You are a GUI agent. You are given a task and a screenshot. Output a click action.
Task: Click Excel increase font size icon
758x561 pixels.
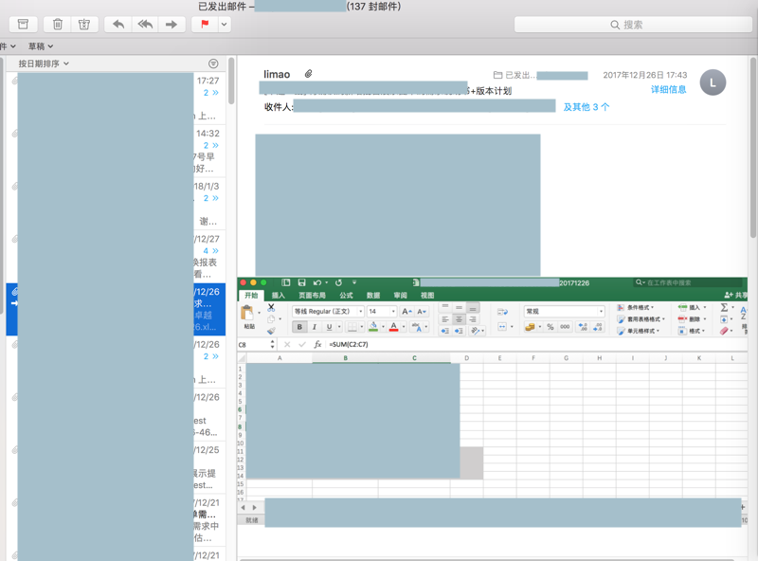[x=407, y=312]
